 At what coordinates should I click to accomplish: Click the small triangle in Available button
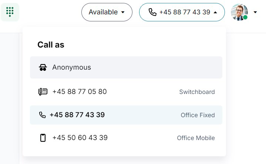pyautogui.click(x=123, y=12)
